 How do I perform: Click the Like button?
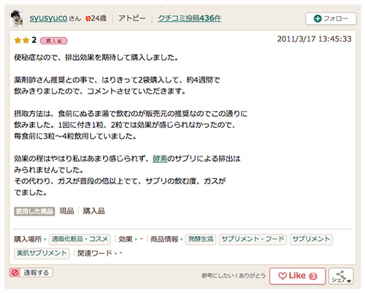[x=297, y=276]
